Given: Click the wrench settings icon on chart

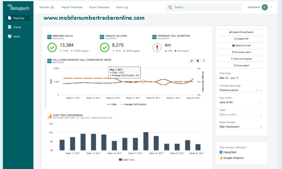Looking at the screenshot, I should [192, 61].
